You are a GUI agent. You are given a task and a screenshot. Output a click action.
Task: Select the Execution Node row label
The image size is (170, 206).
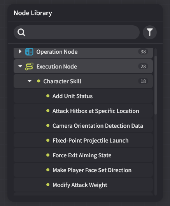point(57,67)
